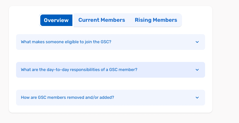
Task: Expand 'What makes someone eligible to join the GSC?'
Action: [110, 42]
